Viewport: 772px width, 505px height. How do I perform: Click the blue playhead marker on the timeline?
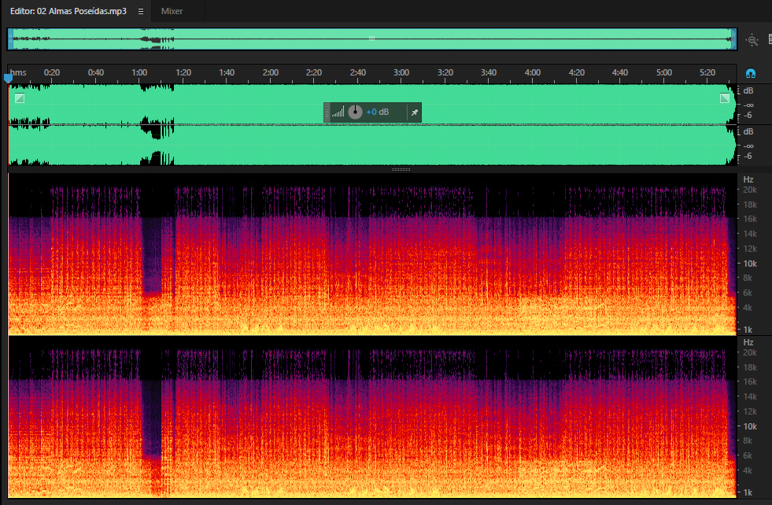[8, 78]
